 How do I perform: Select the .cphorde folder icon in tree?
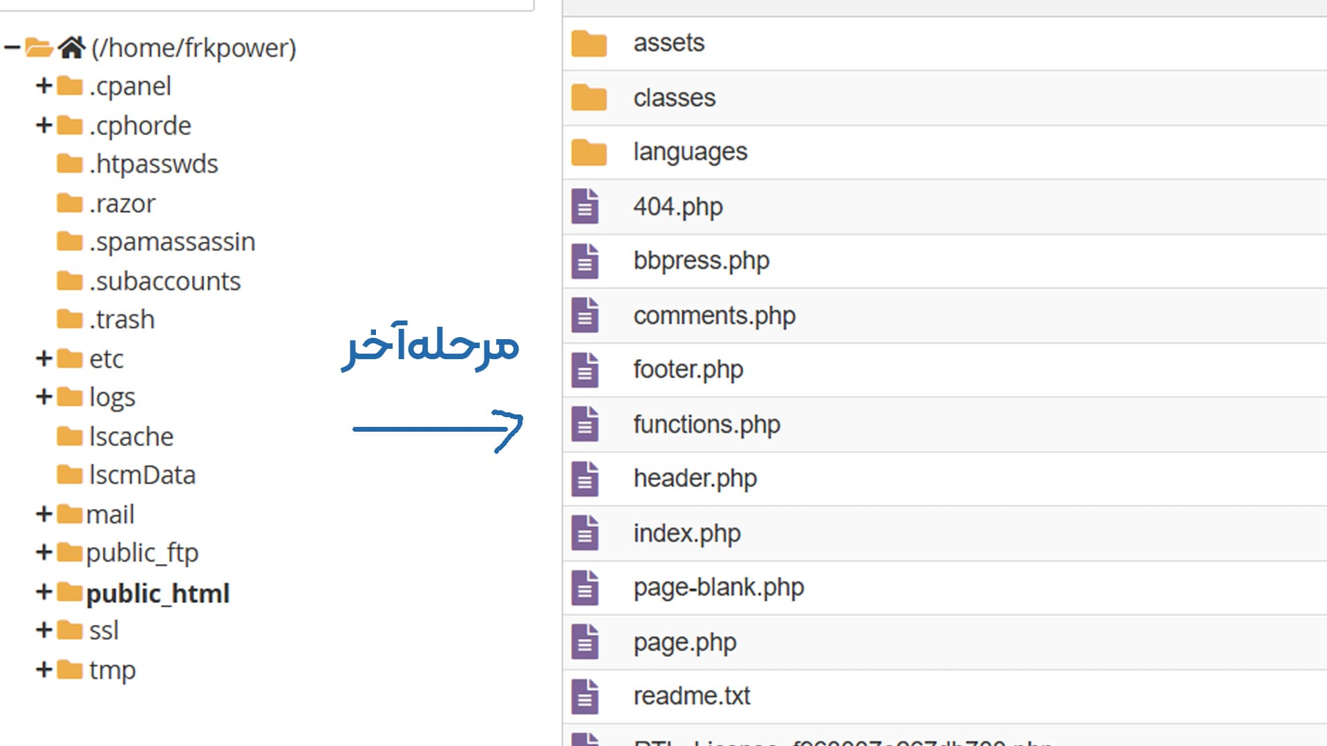[70, 125]
